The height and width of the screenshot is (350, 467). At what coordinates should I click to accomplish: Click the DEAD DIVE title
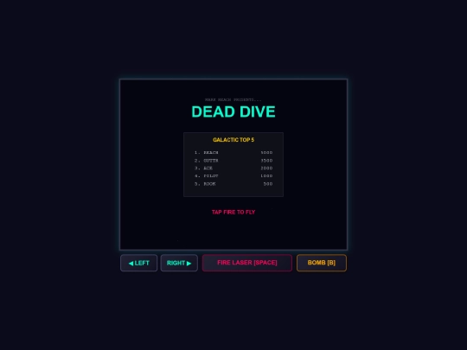233,111
